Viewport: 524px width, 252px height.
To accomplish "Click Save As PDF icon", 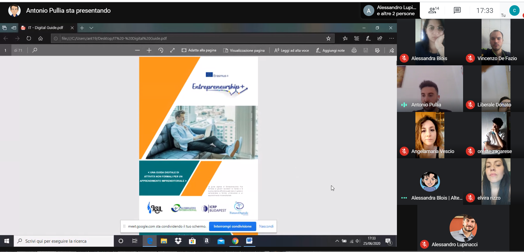I will tap(377, 50).
